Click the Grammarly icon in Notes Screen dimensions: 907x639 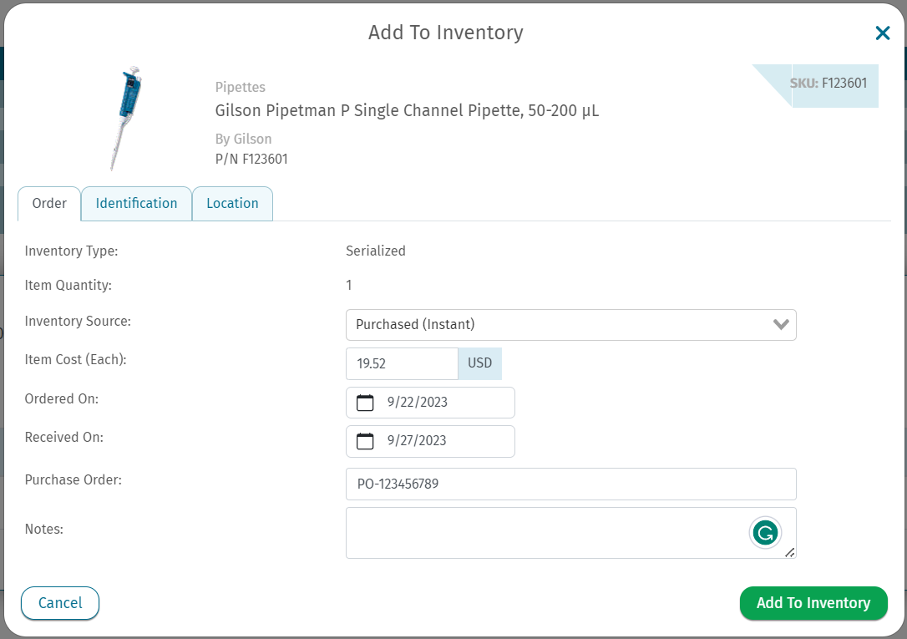(x=765, y=533)
